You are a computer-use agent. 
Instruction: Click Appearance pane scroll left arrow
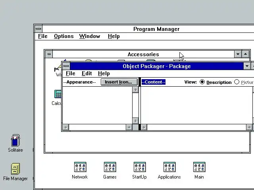(x=66, y=127)
